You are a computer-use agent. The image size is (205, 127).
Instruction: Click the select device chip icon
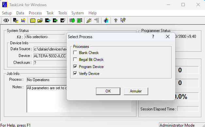[x=16, y=21]
